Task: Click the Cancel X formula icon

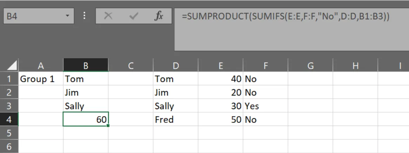Action: pos(108,16)
